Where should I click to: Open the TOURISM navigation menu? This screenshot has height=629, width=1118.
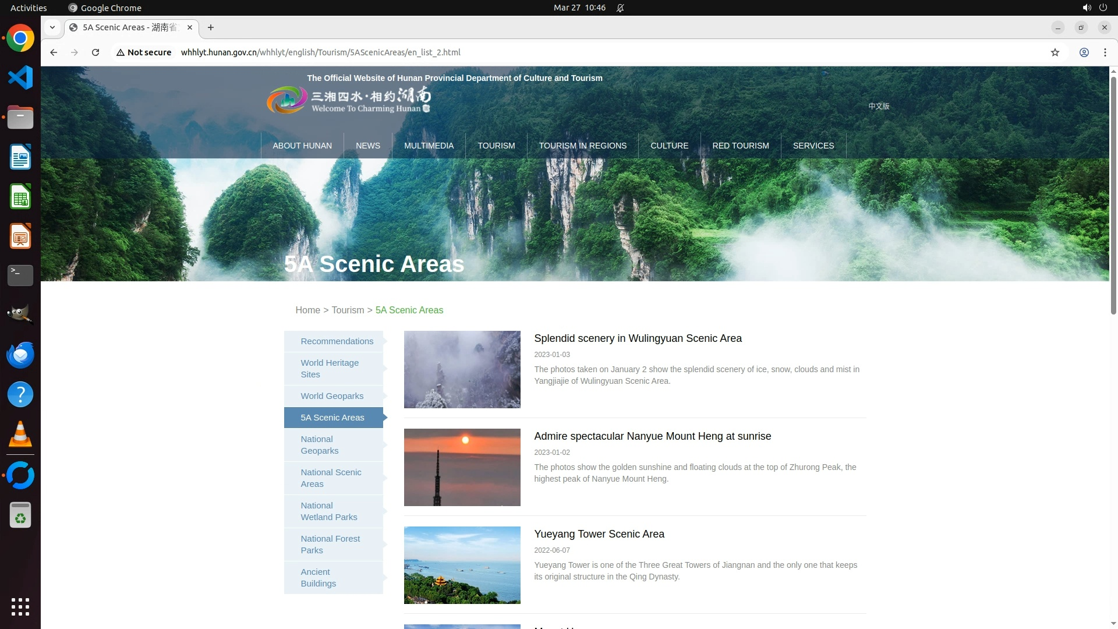point(496,146)
